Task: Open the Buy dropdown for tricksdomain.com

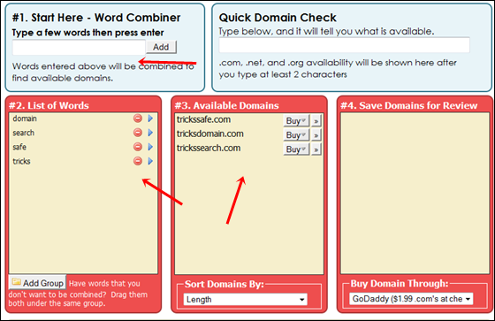Action: coord(296,135)
